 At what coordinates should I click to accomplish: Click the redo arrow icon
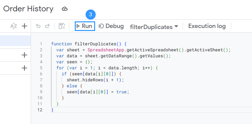point(47,26)
